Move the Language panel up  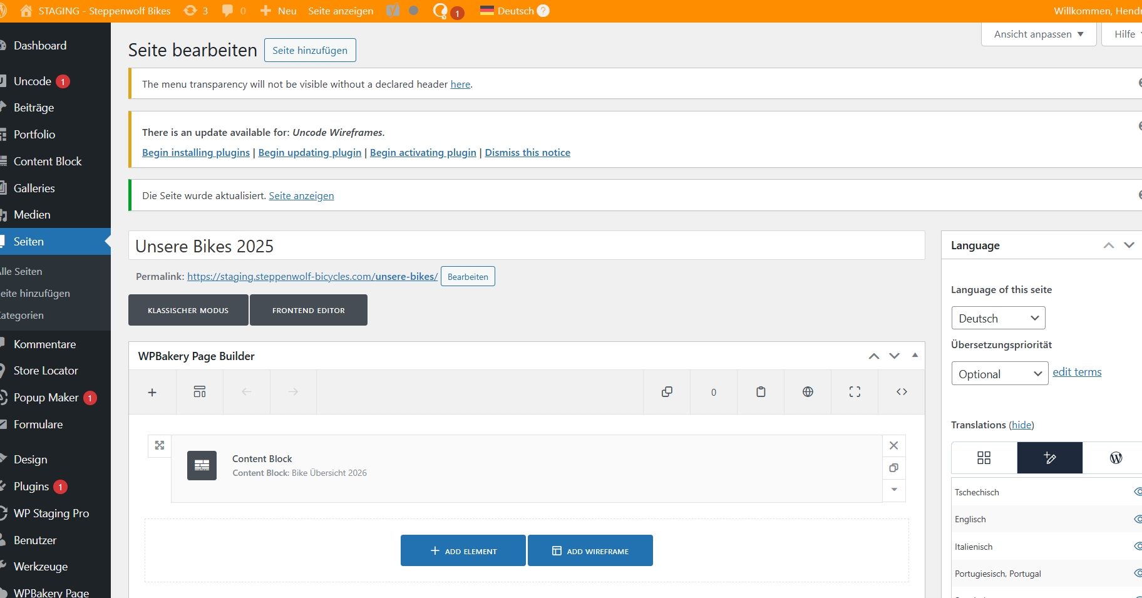(x=1109, y=245)
